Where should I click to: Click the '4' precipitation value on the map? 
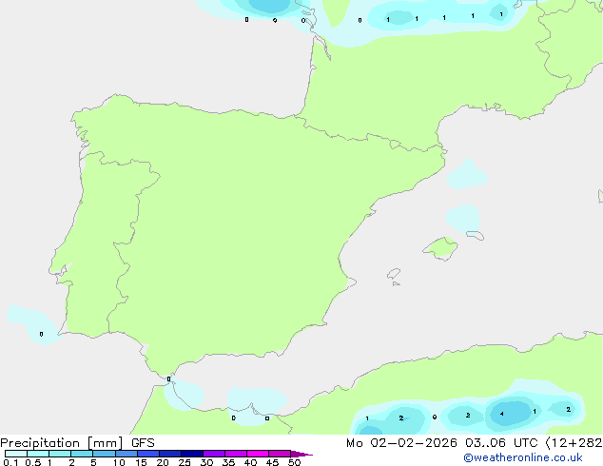(x=501, y=414)
